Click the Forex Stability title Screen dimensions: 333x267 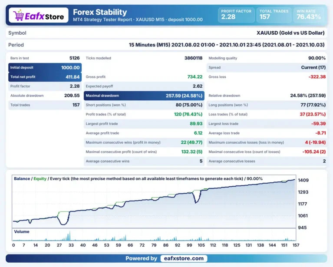100,12
